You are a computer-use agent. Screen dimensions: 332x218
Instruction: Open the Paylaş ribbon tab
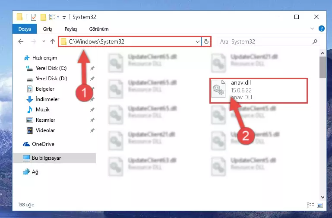pos(71,29)
